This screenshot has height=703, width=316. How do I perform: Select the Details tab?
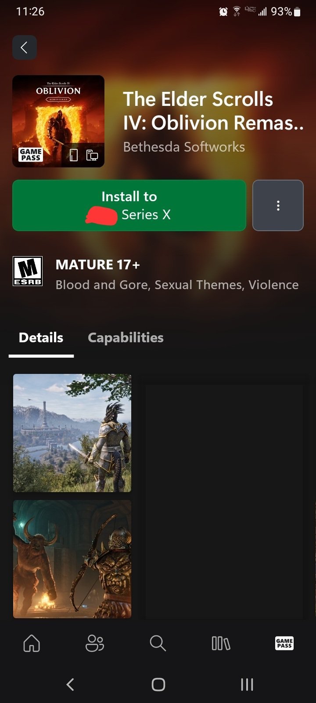click(x=41, y=337)
